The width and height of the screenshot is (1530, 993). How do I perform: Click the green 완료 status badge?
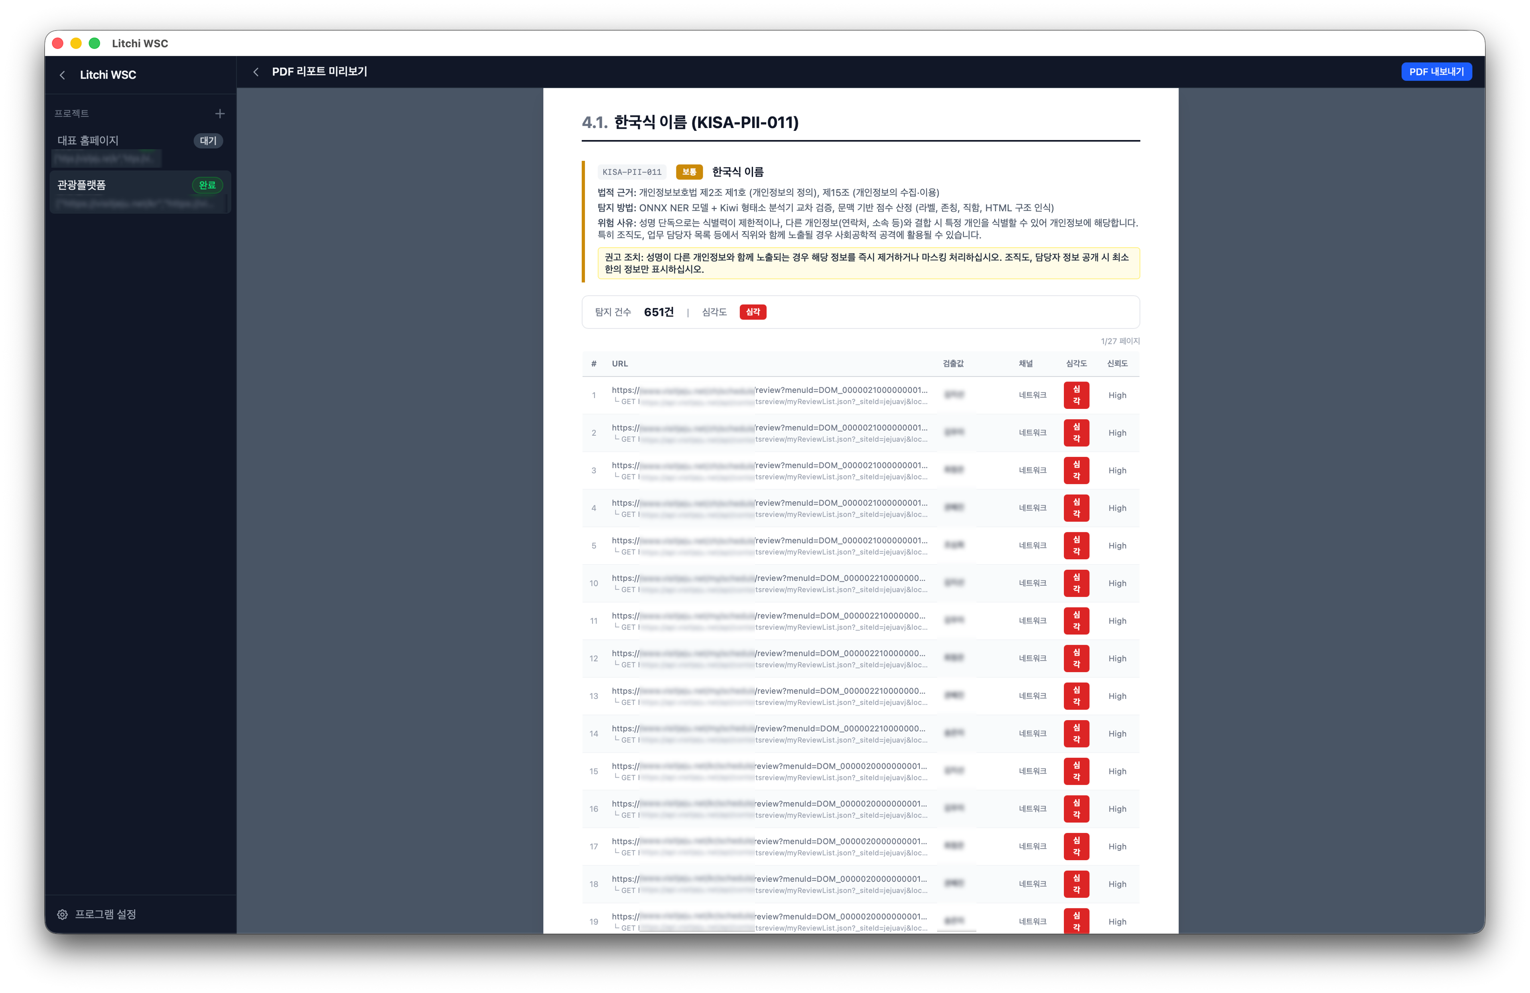pos(207,185)
